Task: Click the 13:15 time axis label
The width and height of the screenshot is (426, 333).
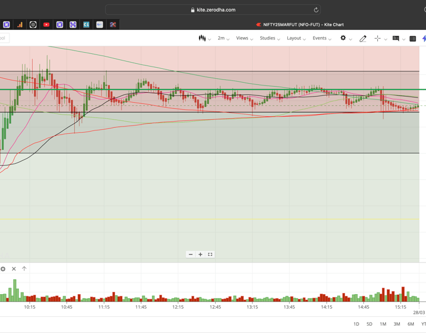Action: pos(252,307)
